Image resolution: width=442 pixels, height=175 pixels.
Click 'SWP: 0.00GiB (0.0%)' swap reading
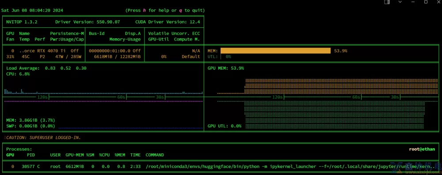(x=31, y=126)
